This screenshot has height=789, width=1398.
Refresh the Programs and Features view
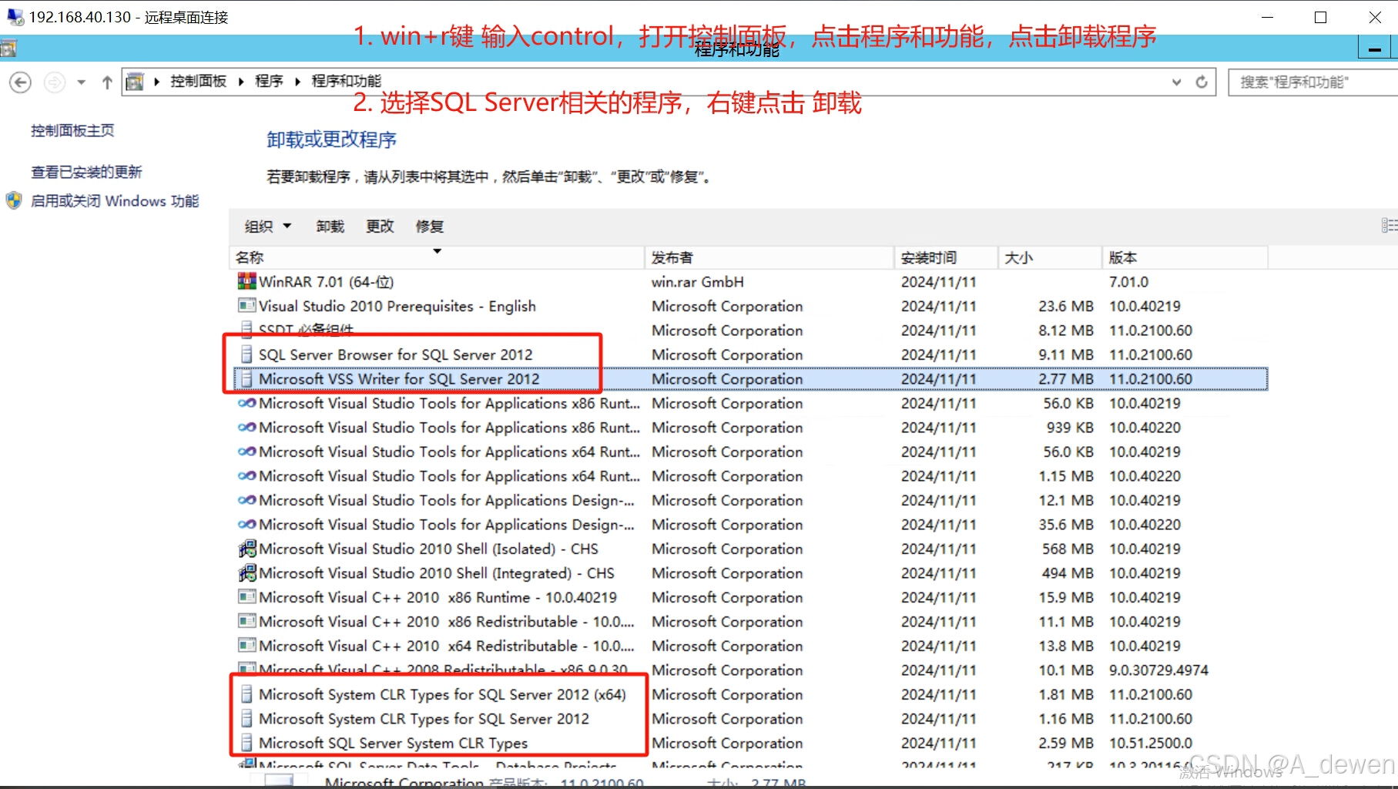[1201, 82]
